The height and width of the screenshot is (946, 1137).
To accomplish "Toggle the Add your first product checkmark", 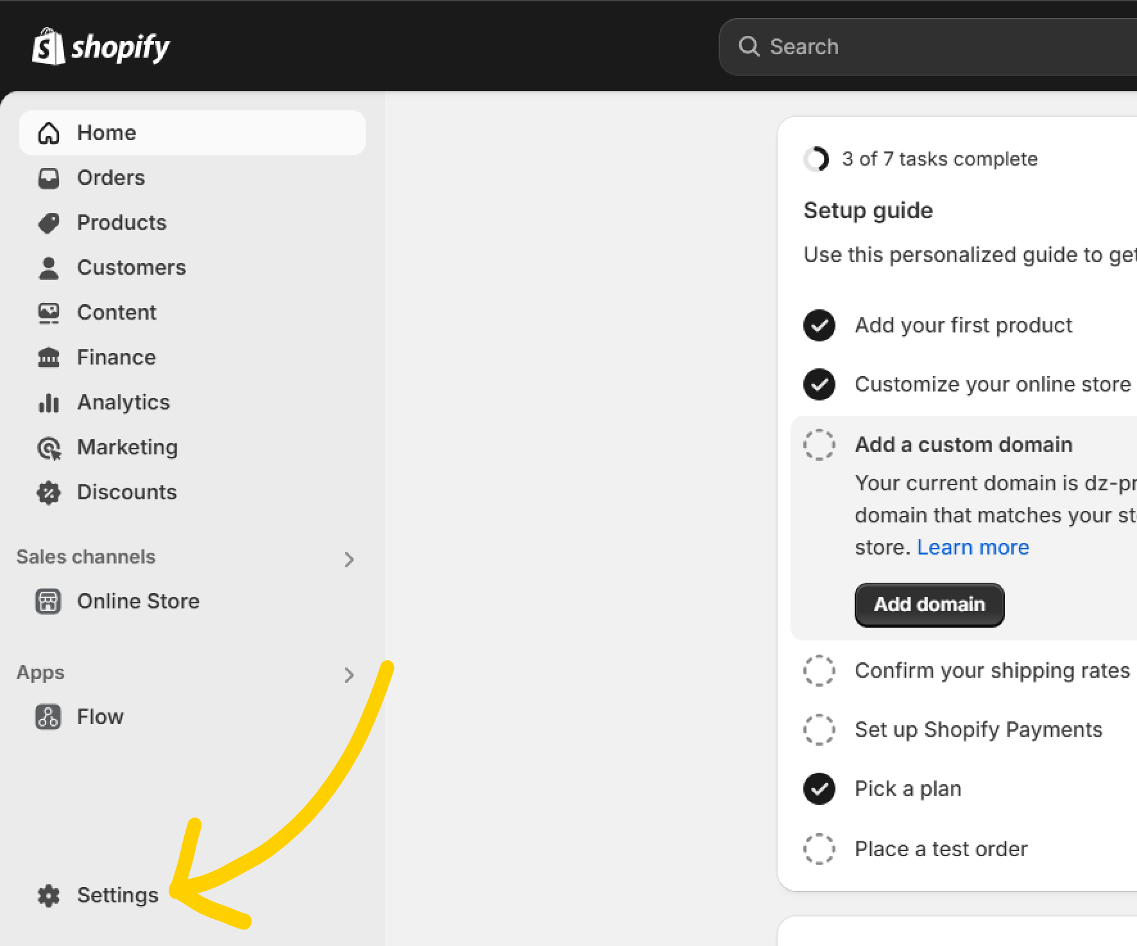I will (x=819, y=325).
